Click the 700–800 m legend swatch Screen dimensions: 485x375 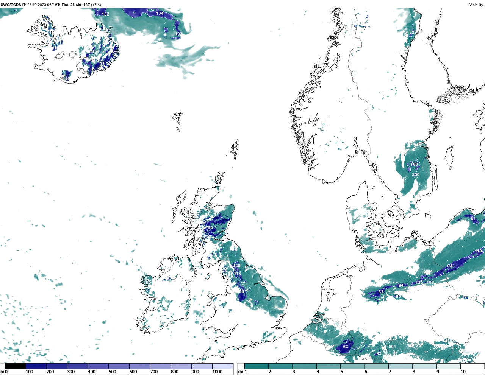160,366
